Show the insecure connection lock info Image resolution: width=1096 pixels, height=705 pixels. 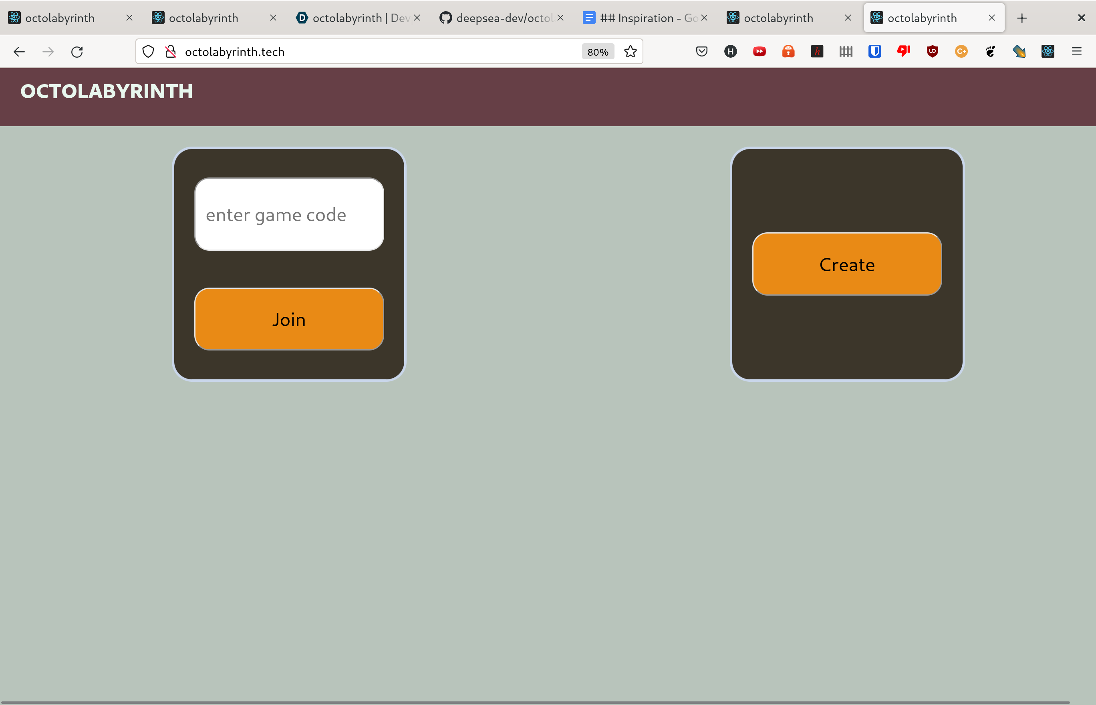pyautogui.click(x=170, y=52)
